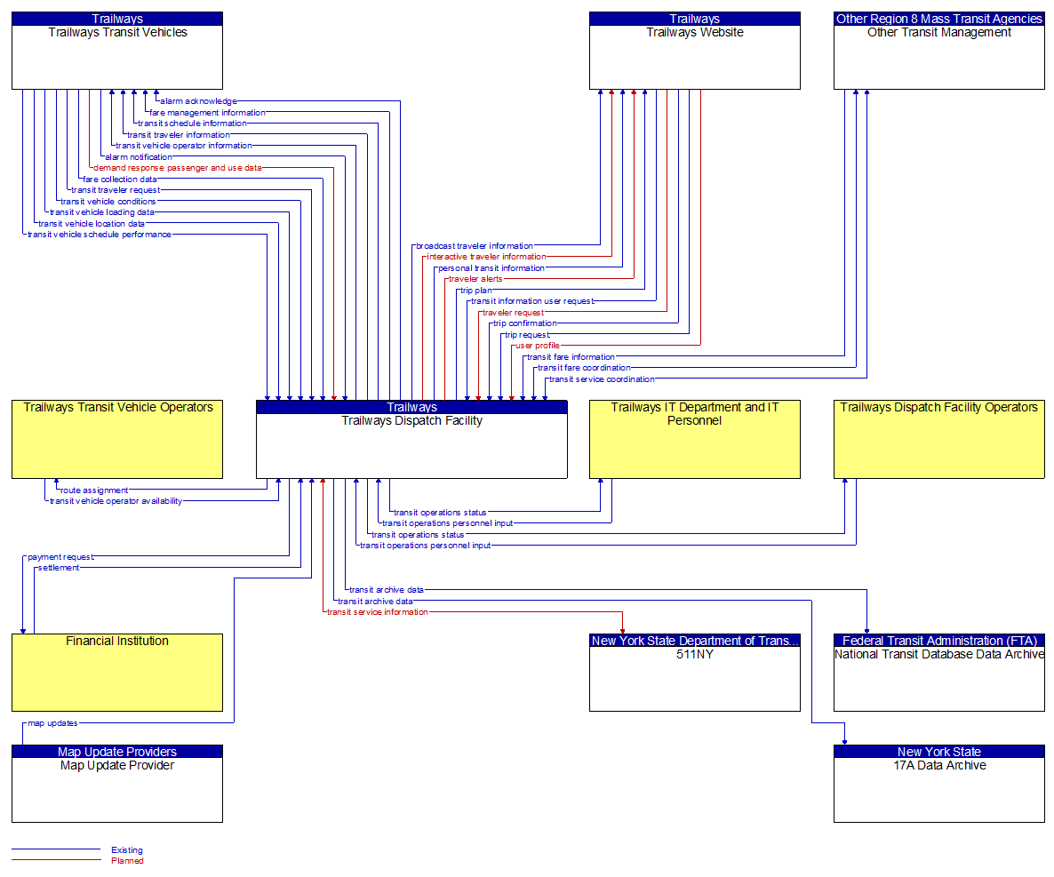Select the Other Transit Management box

[x=939, y=51]
